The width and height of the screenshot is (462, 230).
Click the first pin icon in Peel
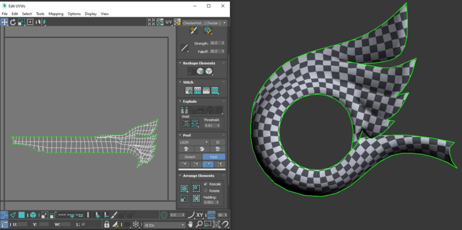184,164
